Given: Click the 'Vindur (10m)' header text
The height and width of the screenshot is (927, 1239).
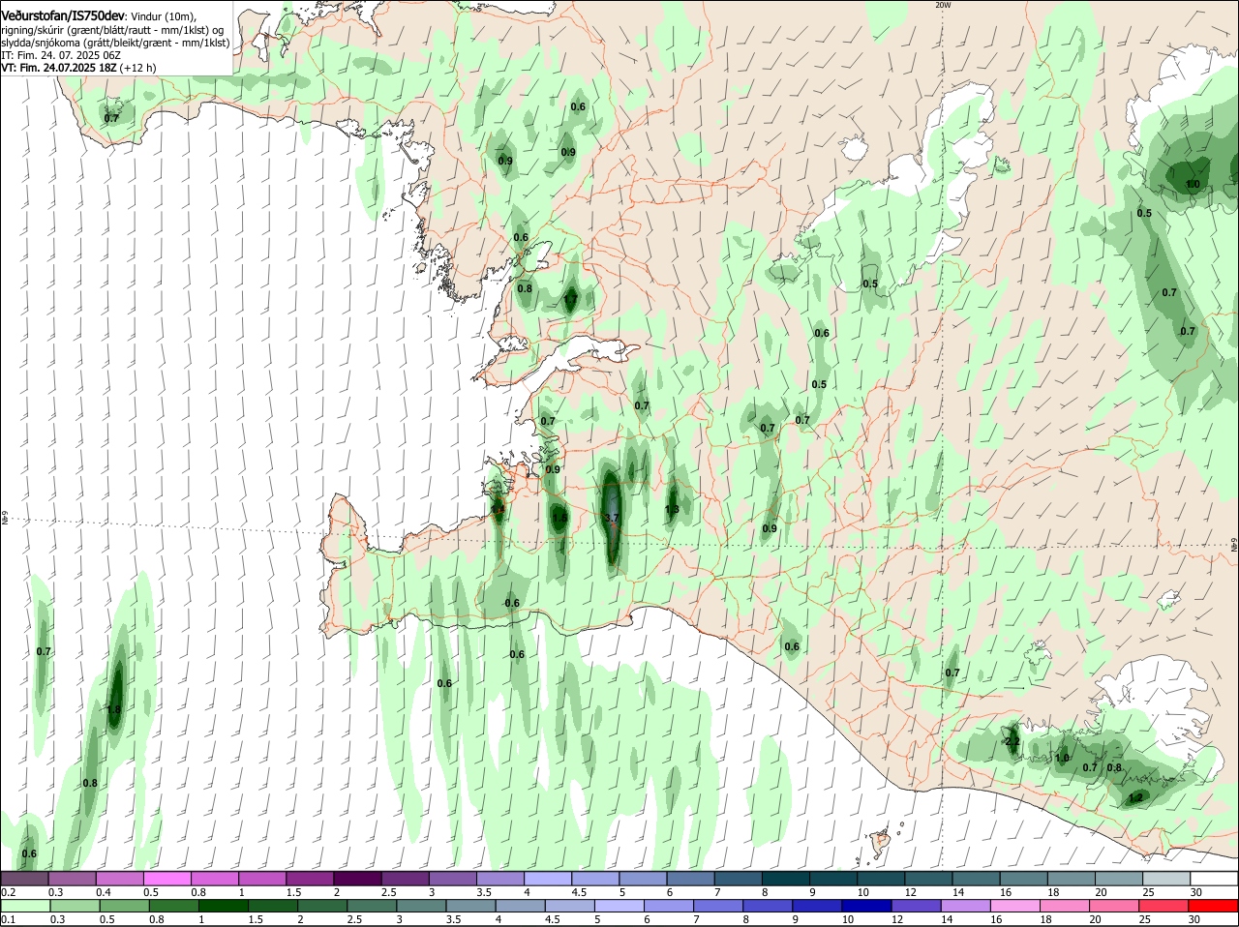Looking at the screenshot, I should click(x=164, y=15).
